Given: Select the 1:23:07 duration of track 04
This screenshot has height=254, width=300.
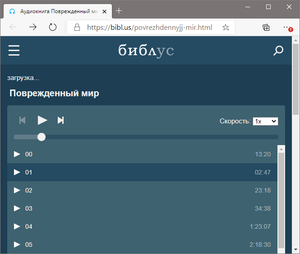Looking at the screenshot, I should pyautogui.click(x=260, y=226).
